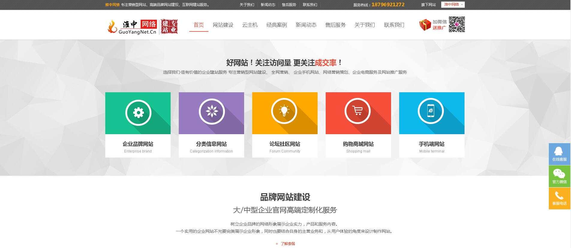Click 关于我们 link in top bar

point(247,5)
